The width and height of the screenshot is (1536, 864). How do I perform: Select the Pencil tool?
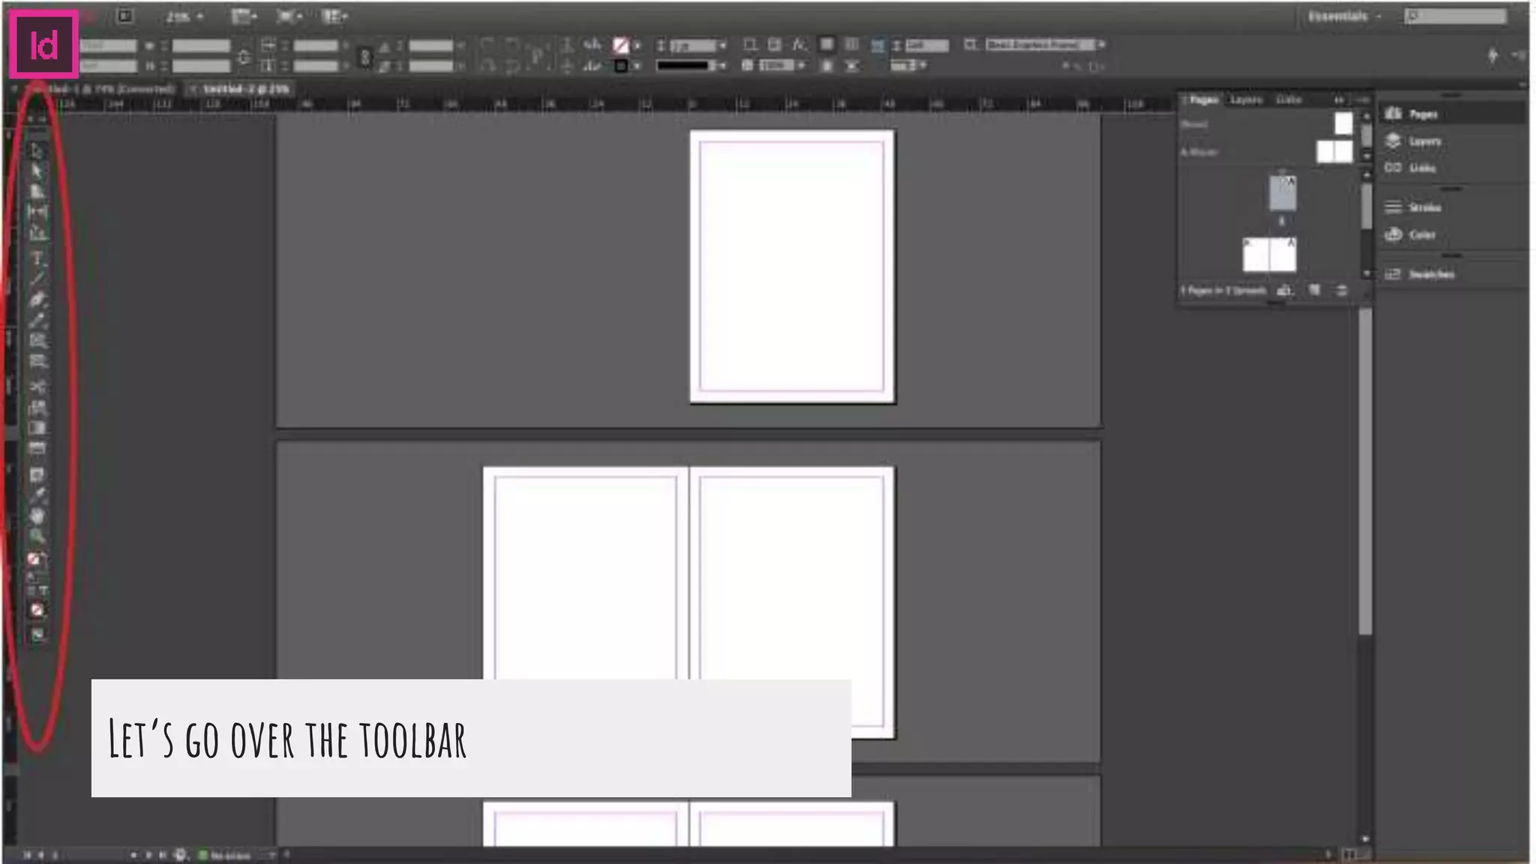(37, 321)
